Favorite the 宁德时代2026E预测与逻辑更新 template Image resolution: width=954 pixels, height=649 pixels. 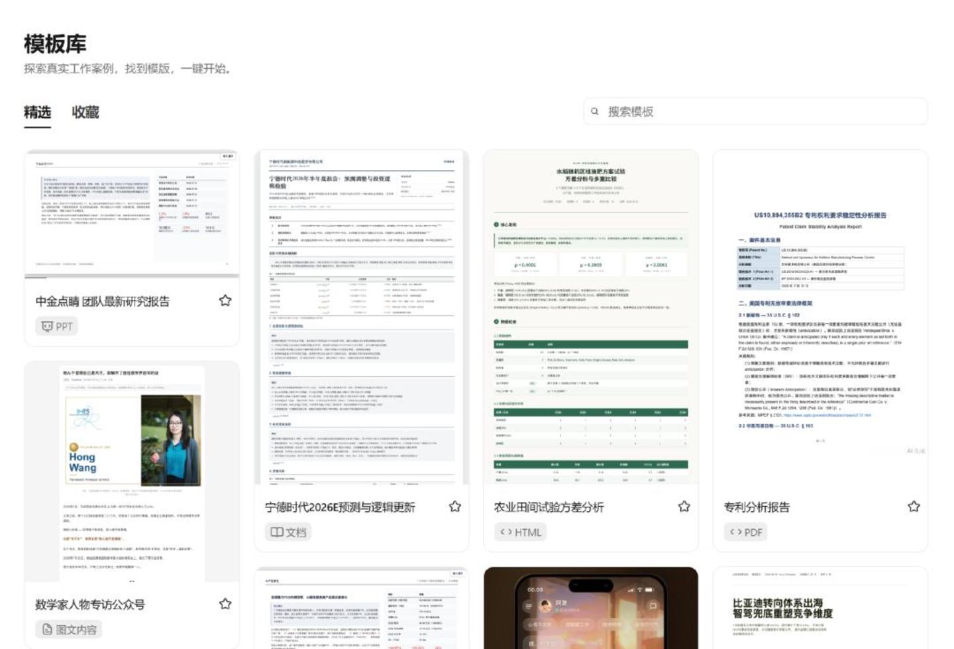click(455, 507)
